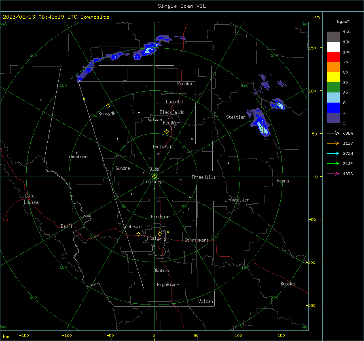Click the storm cell southeast of Stettler

261,123
